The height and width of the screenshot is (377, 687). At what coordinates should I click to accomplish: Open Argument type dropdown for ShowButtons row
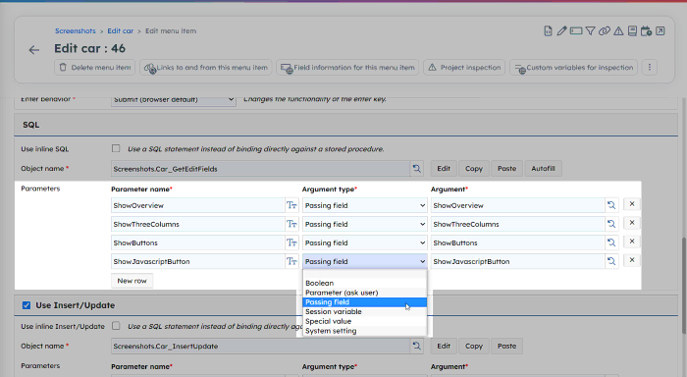click(x=364, y=242)
